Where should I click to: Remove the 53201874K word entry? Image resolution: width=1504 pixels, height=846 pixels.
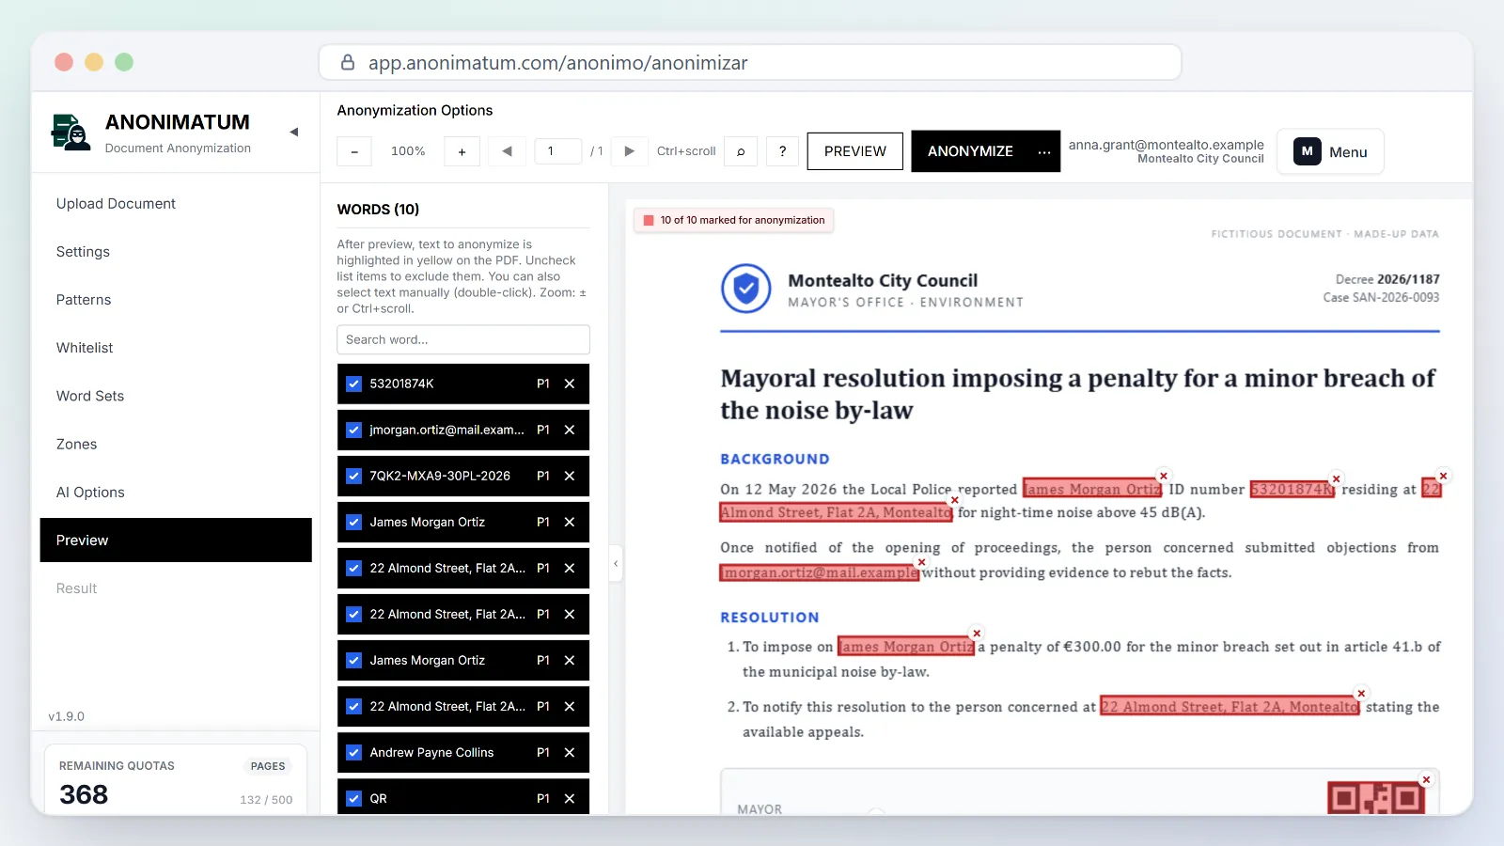click(x=570, y=384)
